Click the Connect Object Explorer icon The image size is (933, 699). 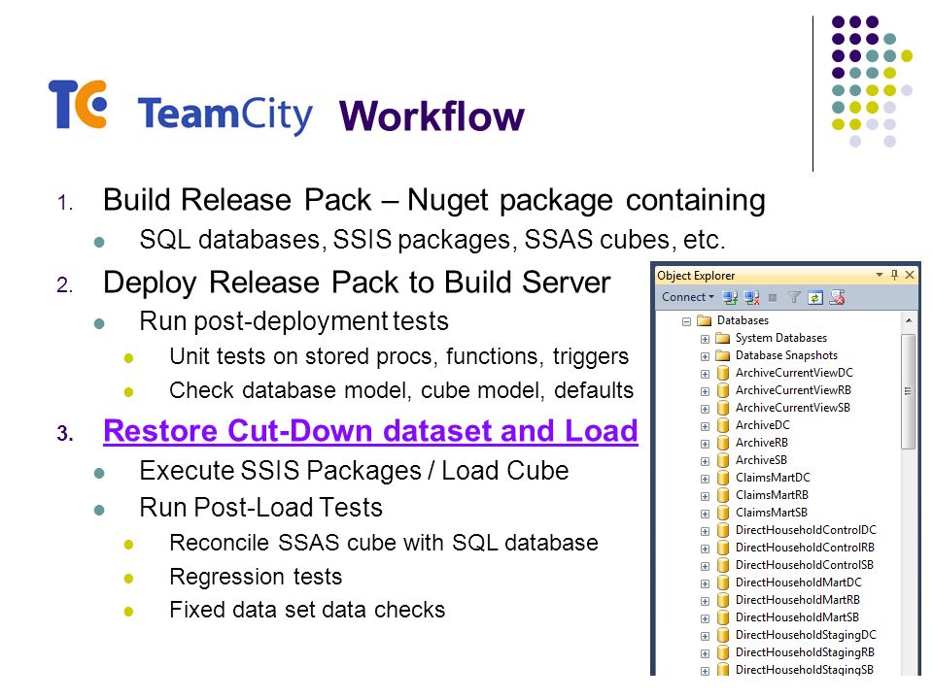[x=730, y=298]
